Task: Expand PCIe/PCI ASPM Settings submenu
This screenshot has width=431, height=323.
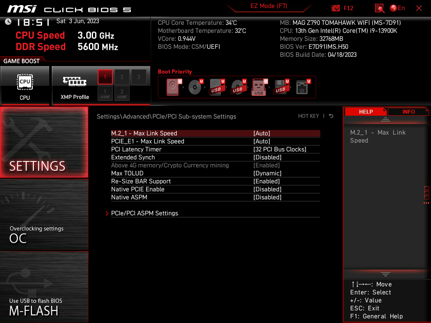Action: [215, 213]
